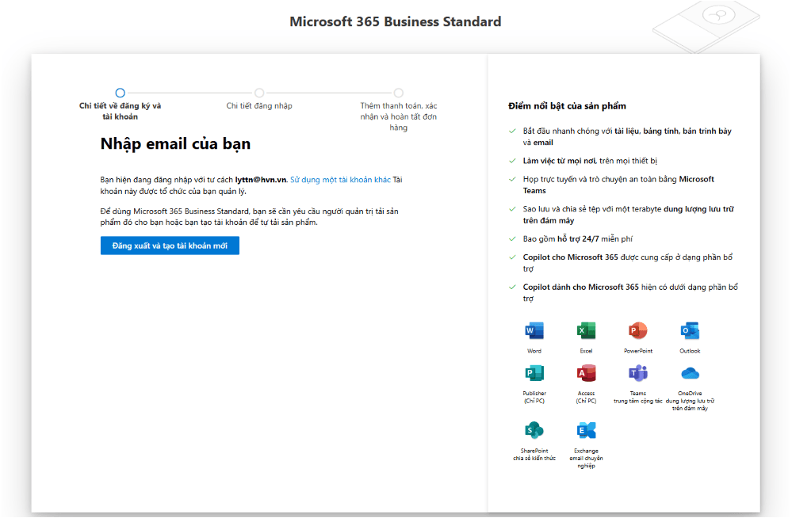Select step circle 'Chi tiết đăng nhập'

(x=259, y=93)
